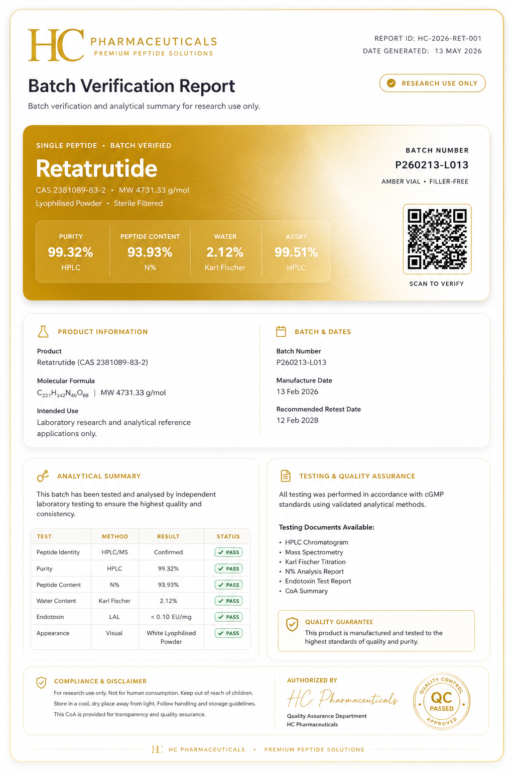Click the shield icon beside Compliance & Disclaimer
Image resolution: width=514 pixels, height=772 pixels.
click(41, 682)
